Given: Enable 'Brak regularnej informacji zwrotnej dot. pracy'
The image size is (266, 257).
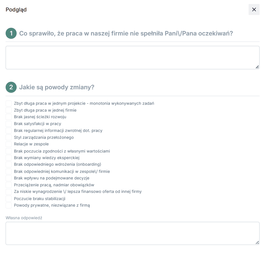Looking at the screenshot, I should point(9,131).
